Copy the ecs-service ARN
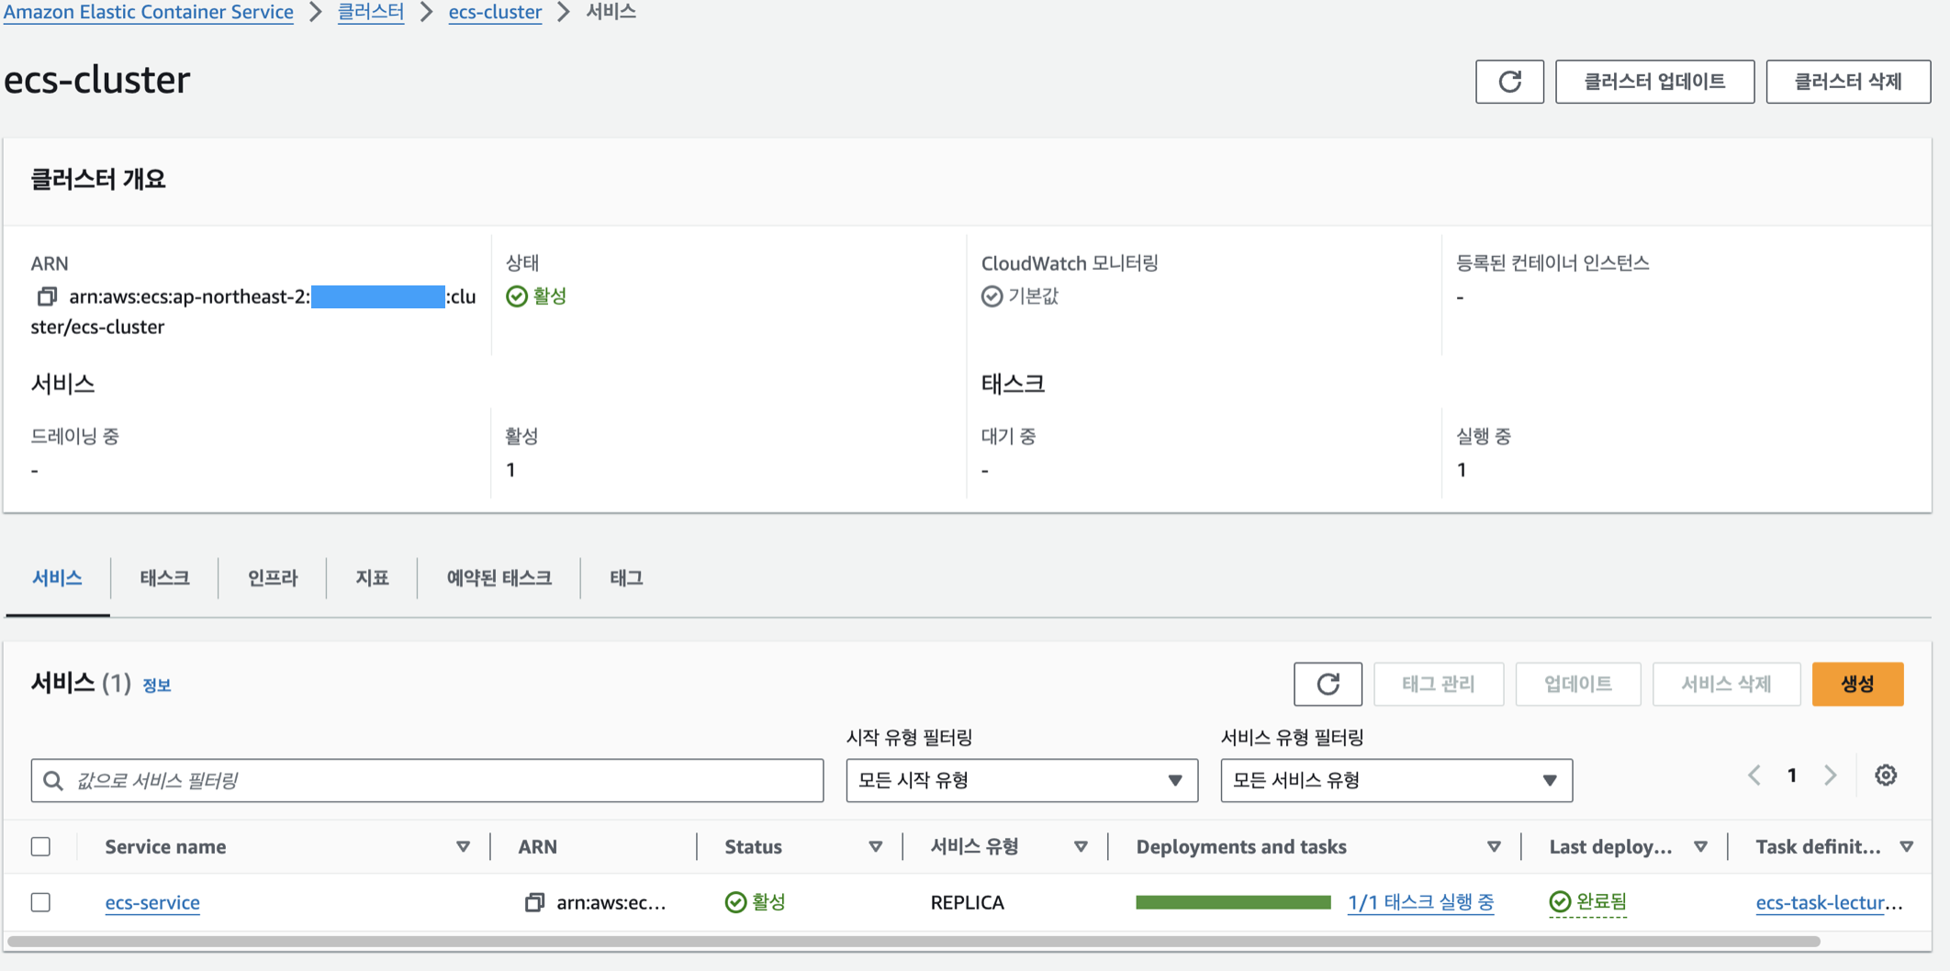The image size is (1950, 971). click(534, 902)
